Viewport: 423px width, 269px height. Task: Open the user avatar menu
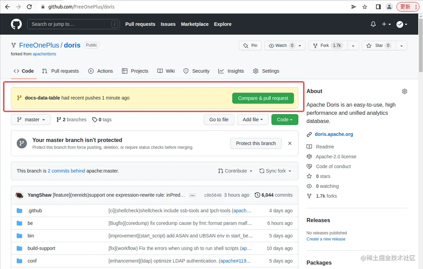pyautogui.click(x=402, y=24)
